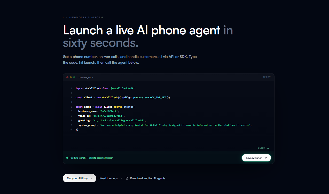This screenshot has height=194, width=329.
Task: Click the '@oncallclerk/sdk' package string
Action: 122,88
